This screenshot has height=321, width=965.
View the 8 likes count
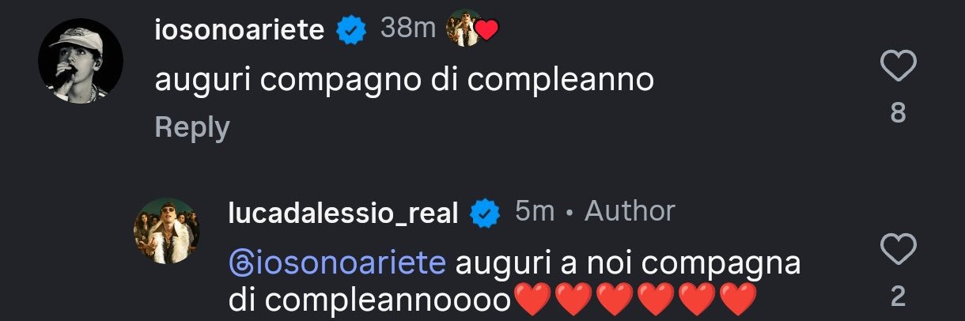[x=898, y=114]
